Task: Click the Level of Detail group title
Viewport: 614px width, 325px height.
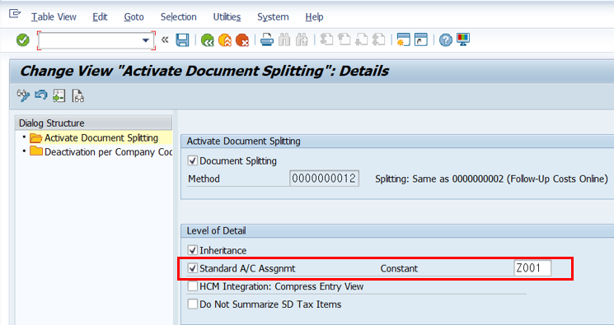Action: [216, 230]
